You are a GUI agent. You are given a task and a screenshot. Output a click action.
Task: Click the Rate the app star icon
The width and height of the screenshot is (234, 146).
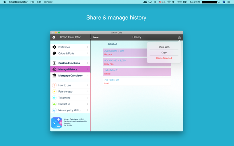pyautogui.click(x=54, y=92)
